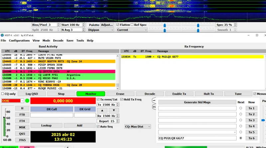
Task: Toggle the Auto Seq checkbox
Action: [x=98, y=126]
